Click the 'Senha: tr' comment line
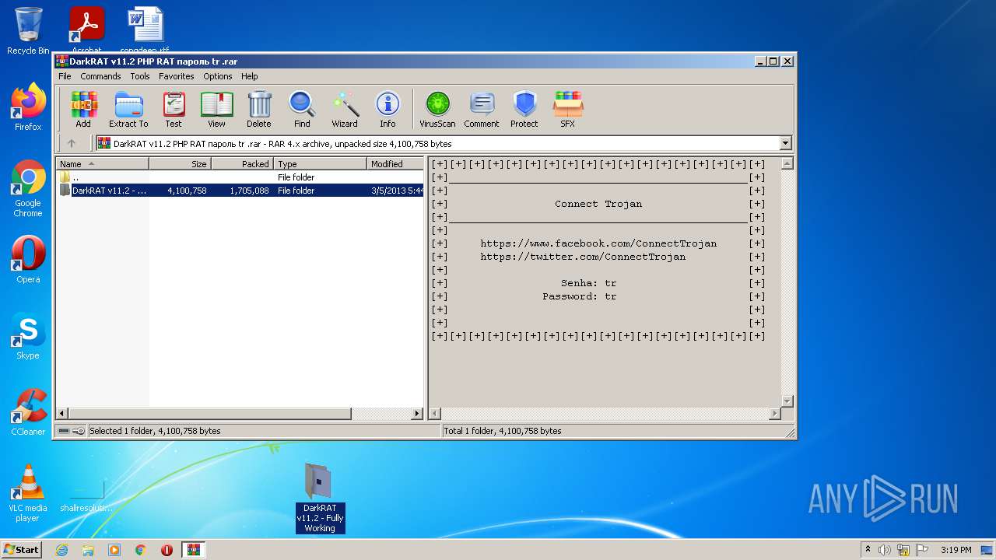This screenshot has width=996, height=560. [589, 283]
